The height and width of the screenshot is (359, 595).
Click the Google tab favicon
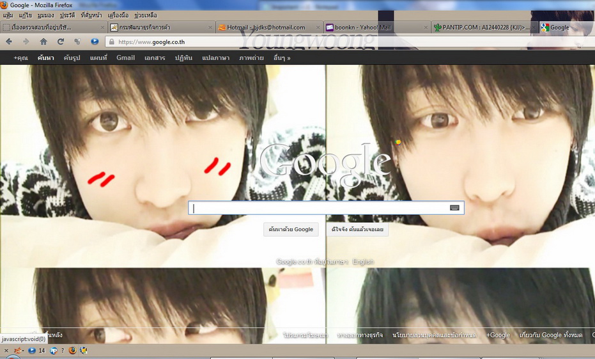(x=545, y=28)
